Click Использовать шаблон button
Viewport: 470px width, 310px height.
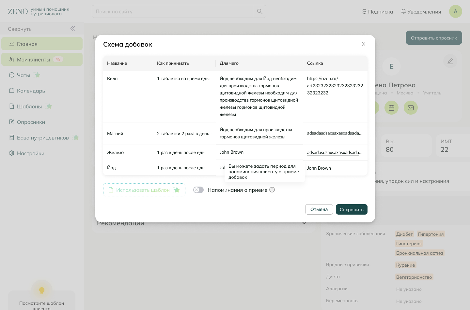[144, 190]
